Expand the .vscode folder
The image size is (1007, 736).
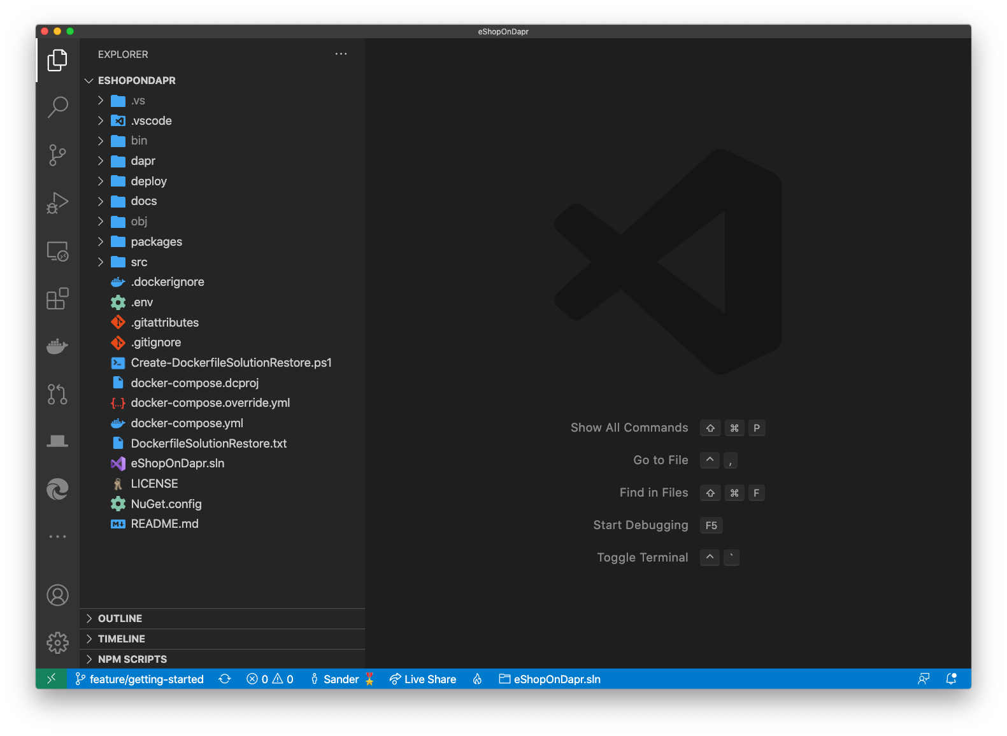pyautogui.click(x=222, y=121)
